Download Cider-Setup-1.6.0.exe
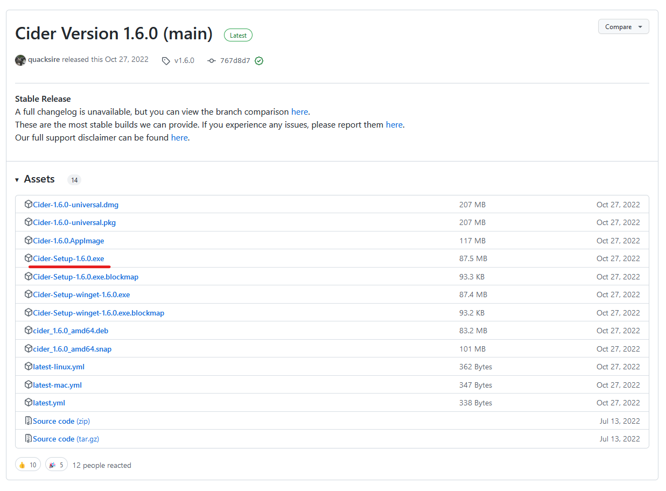Viewport: 666px width, 491px height. coord(68,258)
